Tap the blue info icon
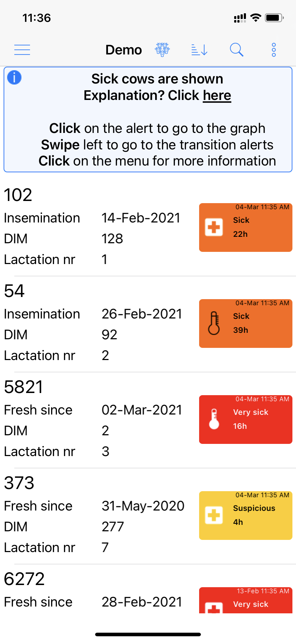 14,77
